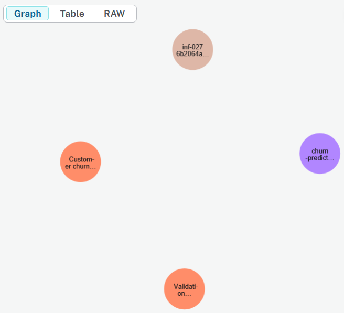
Task: Highlight the Validation graph node
Action: (x=184, y=289)
